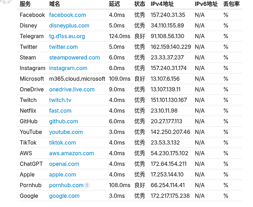Open the twitter.com link

click(63, 47)
